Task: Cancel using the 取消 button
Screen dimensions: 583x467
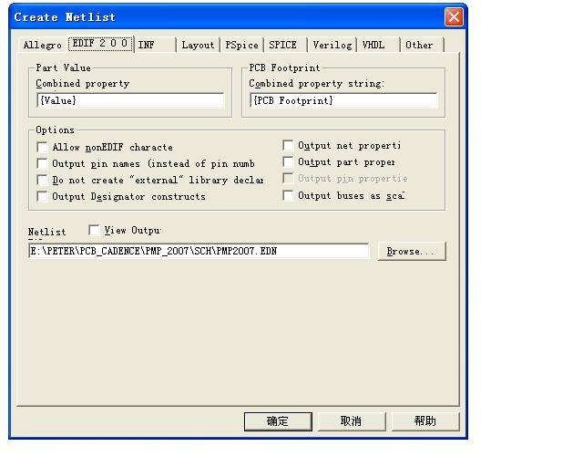Action: 351,421
